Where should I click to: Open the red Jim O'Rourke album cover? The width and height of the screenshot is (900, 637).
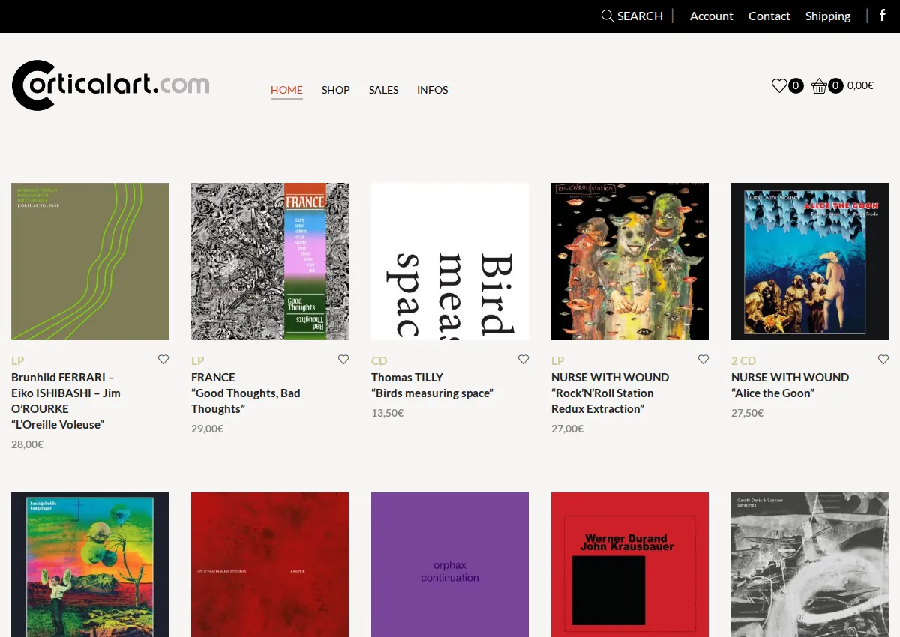coord(270,564)
